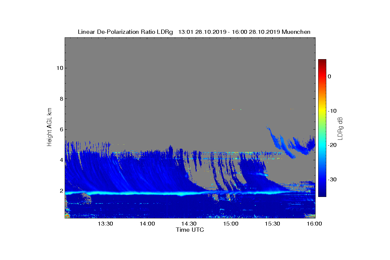Click the 'Time UTC' x-axis label
This screenshot has width=390, height=260.
(x=190, y=230)
